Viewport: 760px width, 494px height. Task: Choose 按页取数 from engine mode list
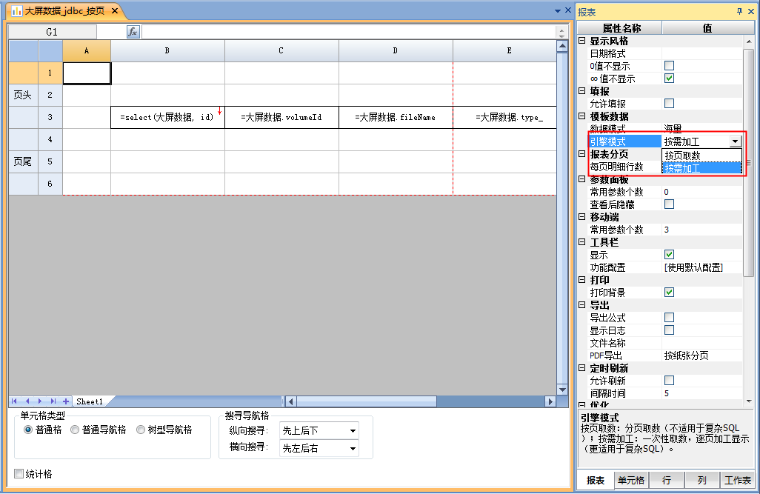click(701, 156)
